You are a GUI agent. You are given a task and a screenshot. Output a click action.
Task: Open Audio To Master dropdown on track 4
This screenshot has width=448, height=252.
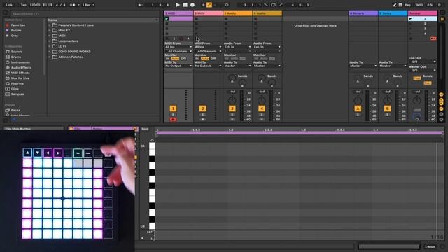coord(267,66)
